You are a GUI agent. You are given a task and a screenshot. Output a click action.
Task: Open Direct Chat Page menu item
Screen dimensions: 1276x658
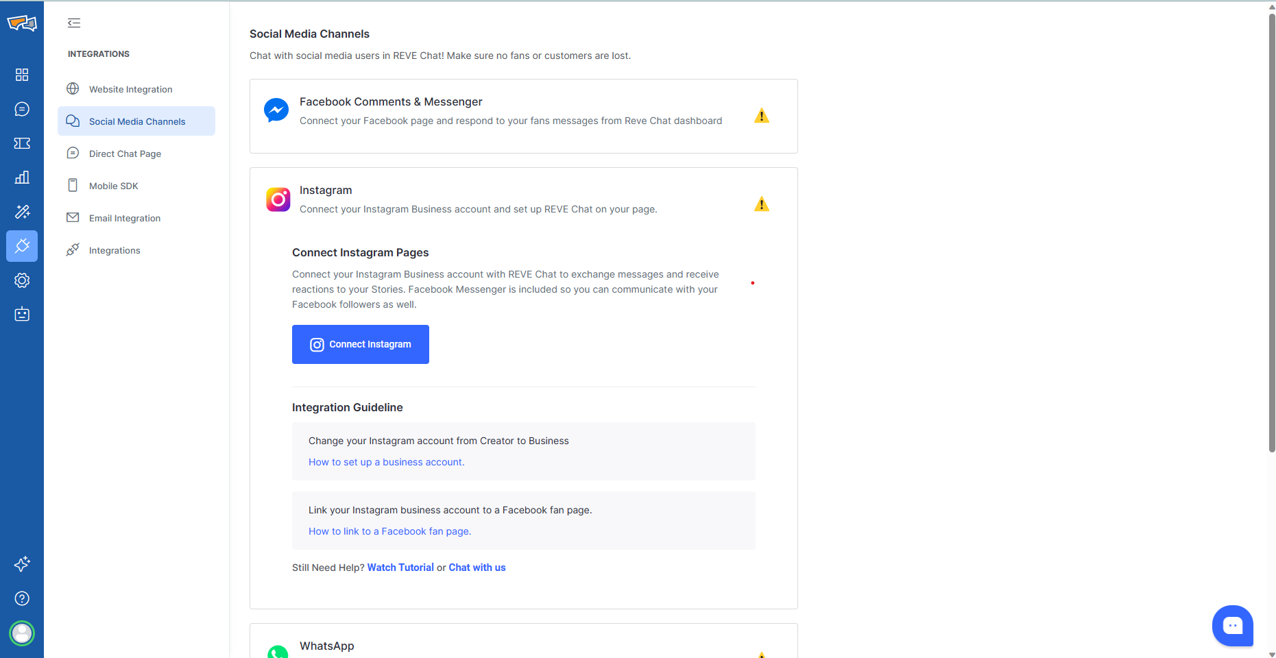click(x=136, y=154)
